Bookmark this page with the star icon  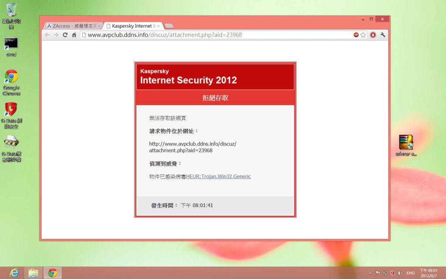pos(363,35)
